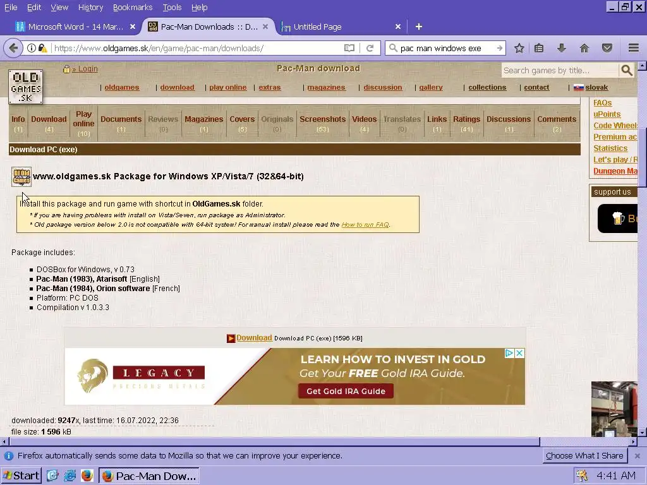Click the red download arrow icon
Screen dimensions: 647x485
click(x=231, y=338)
